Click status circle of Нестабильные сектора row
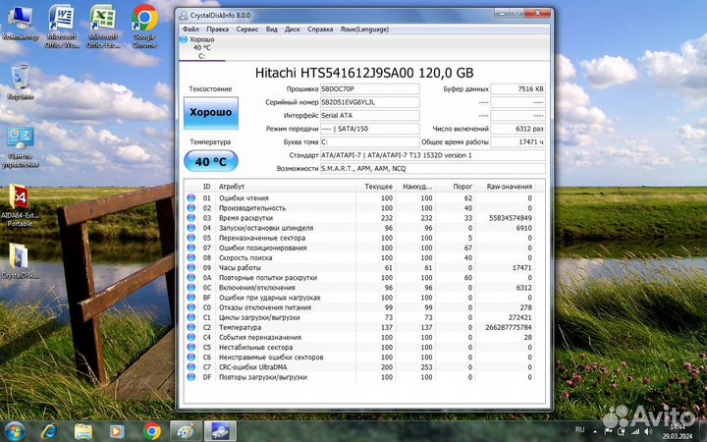The image size is (707, 442). click(191, 347)
